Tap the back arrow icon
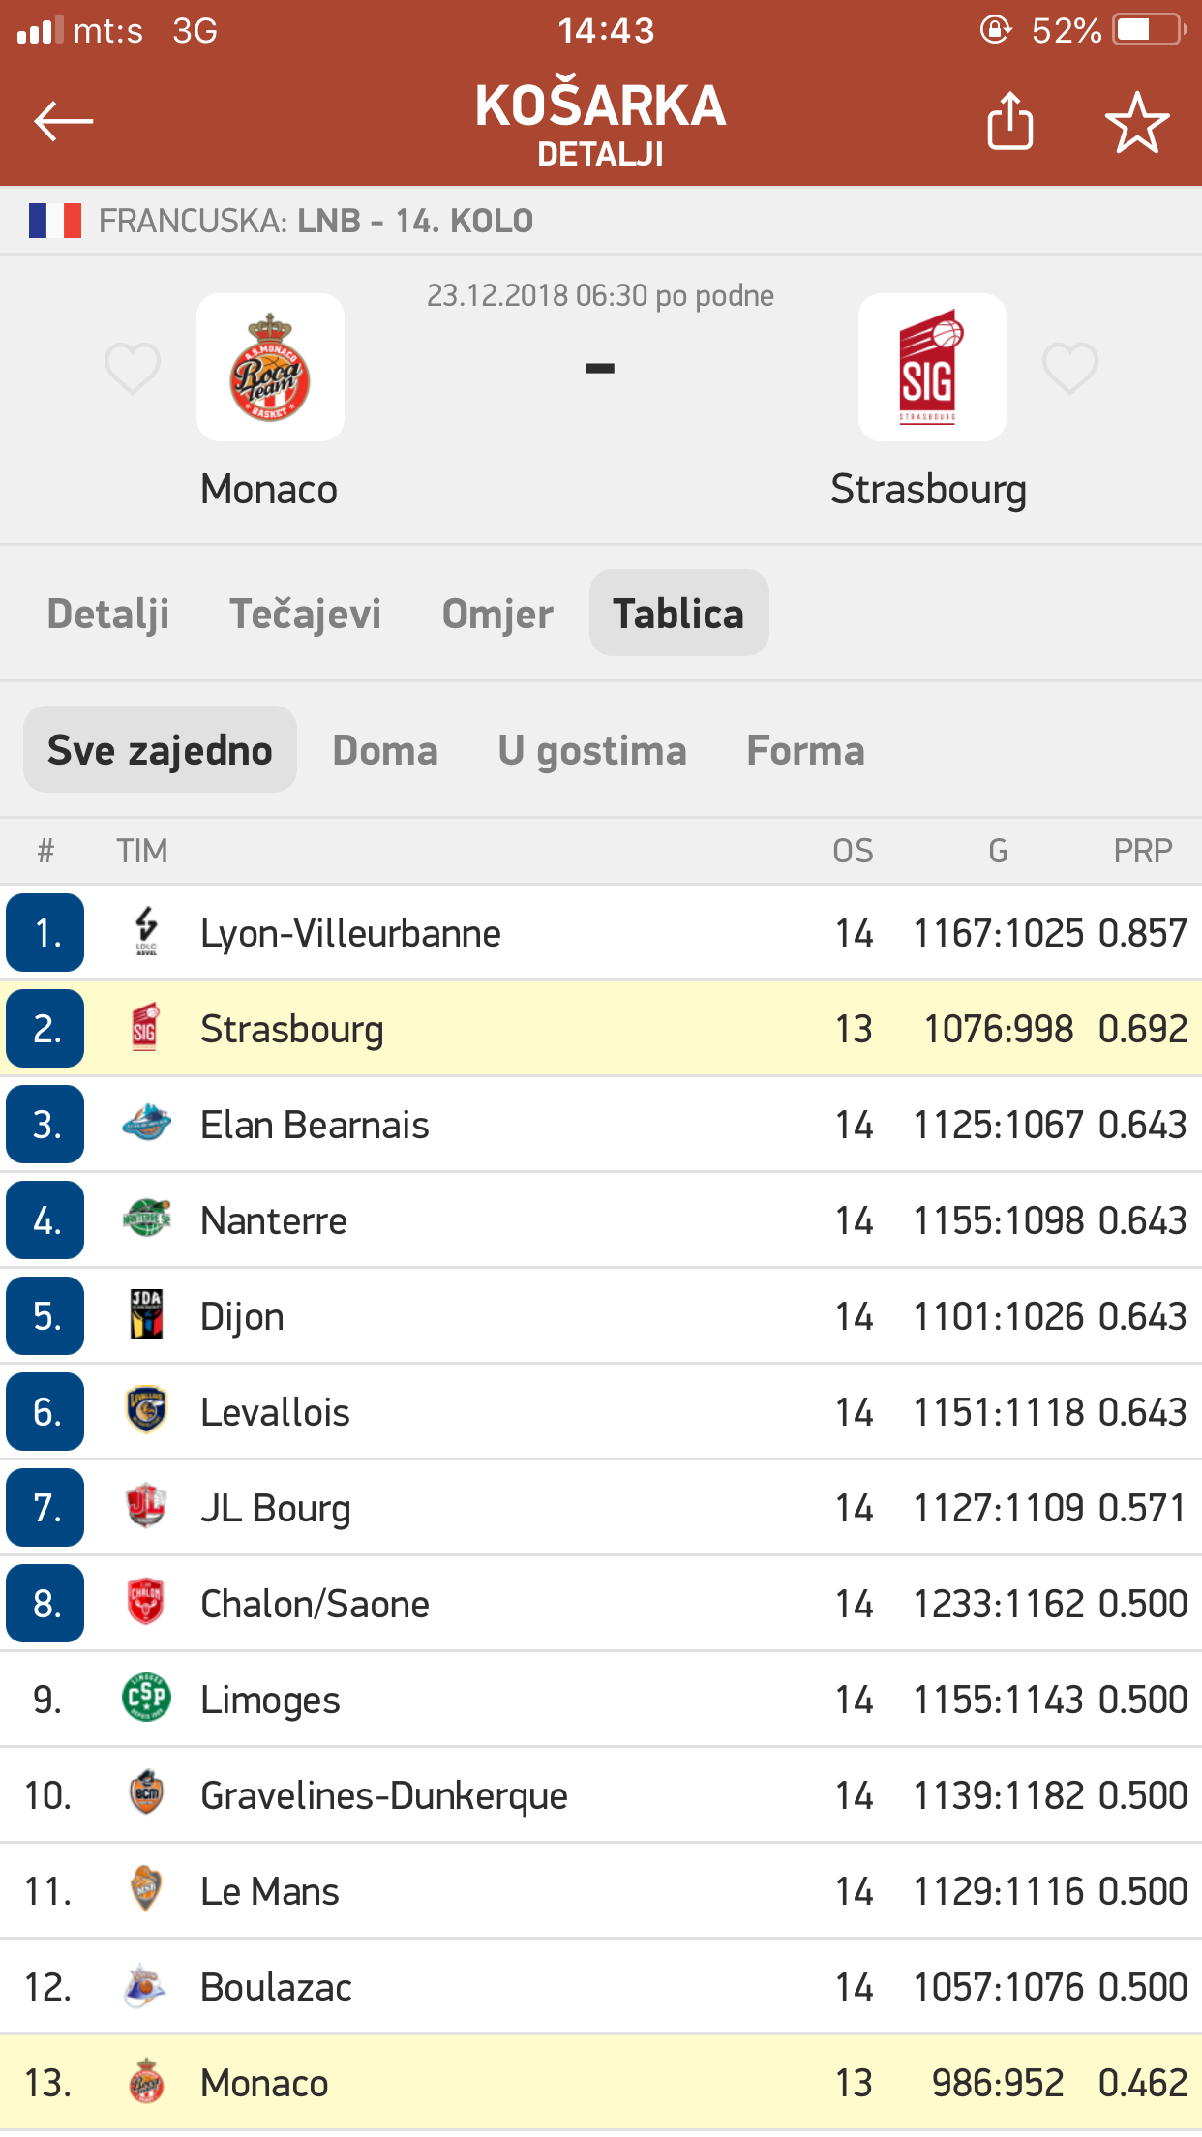The height and width of the screenshot is (2137, 1202). click(x=63, y=122)
